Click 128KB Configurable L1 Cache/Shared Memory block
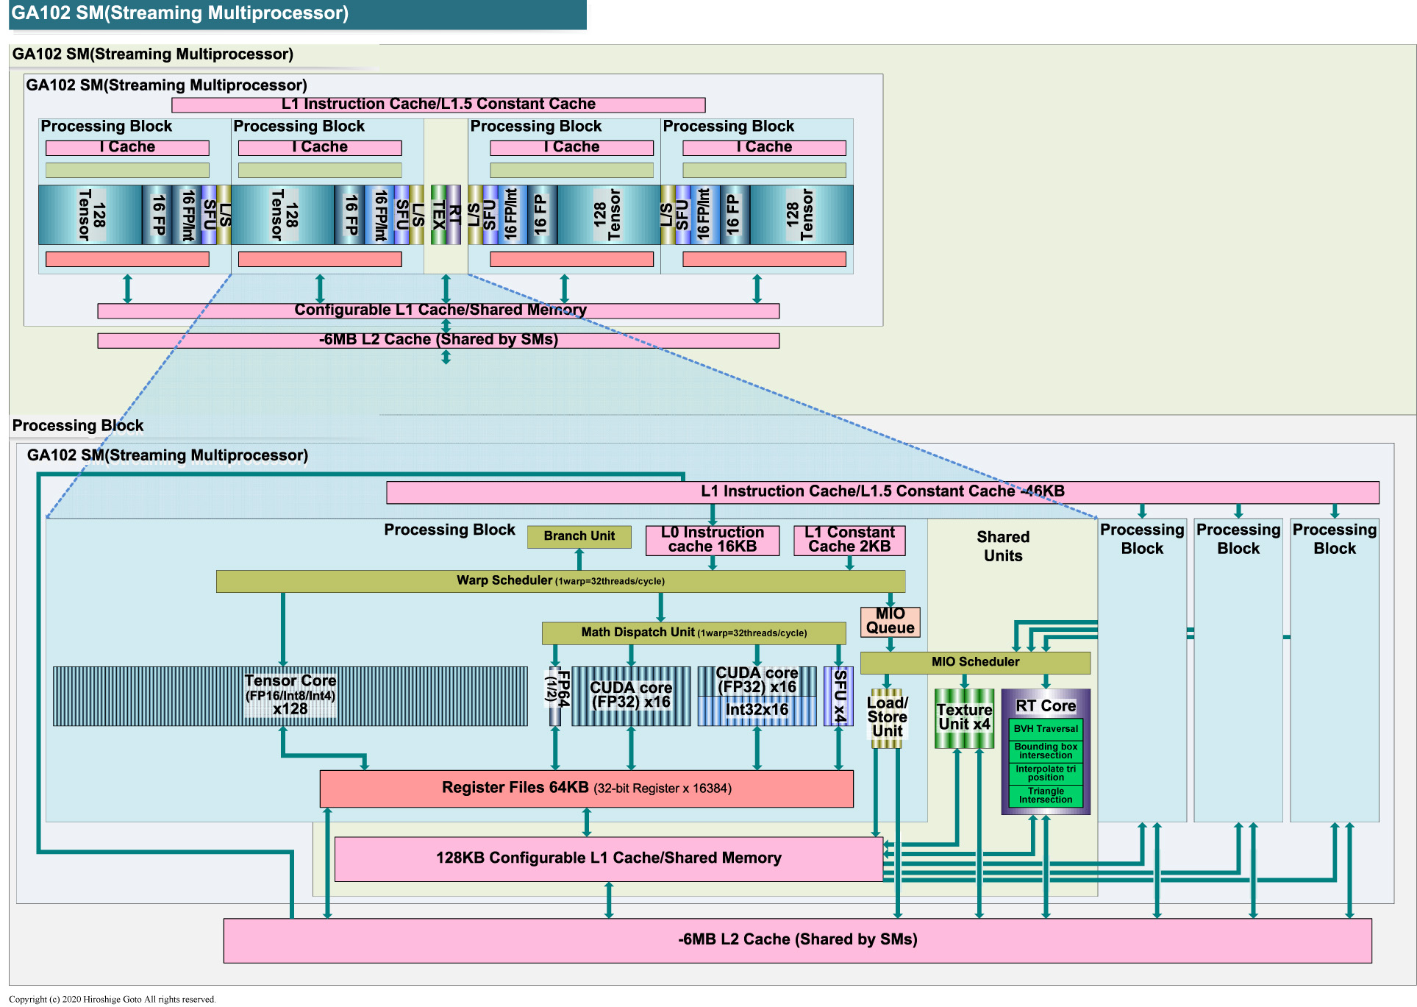1417x1007 pixels. [x=608, y=858]
